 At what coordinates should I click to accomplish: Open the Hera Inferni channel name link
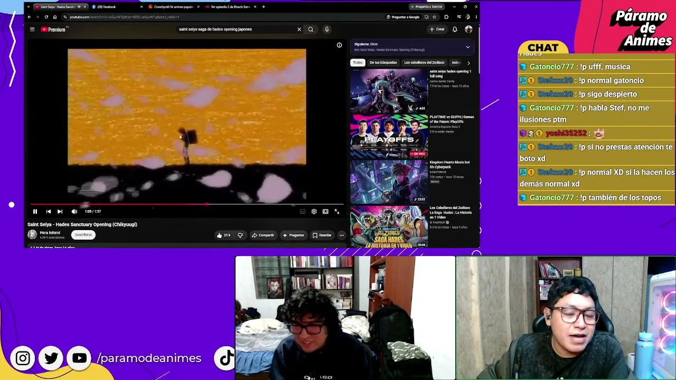(x=50, y=233)
